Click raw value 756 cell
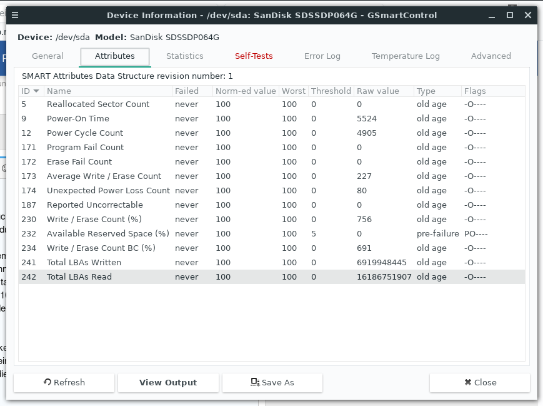The image size is (543, 406). [x=364, y=219]
